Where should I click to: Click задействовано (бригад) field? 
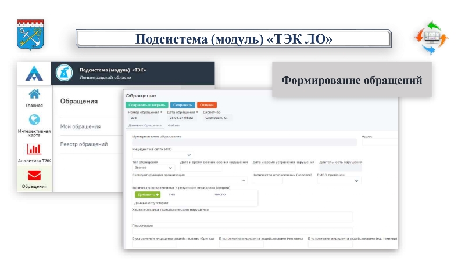click(155, 244)
